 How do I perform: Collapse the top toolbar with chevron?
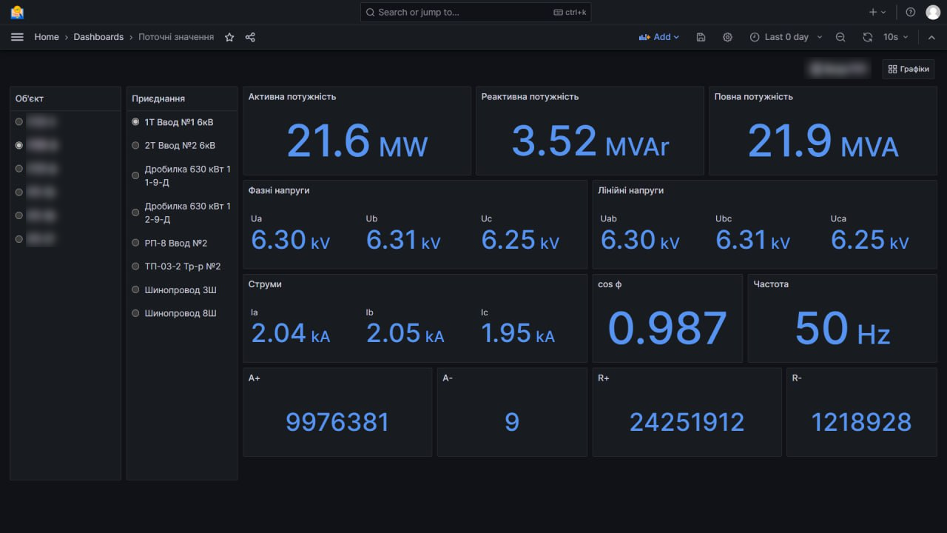[933, 37]
